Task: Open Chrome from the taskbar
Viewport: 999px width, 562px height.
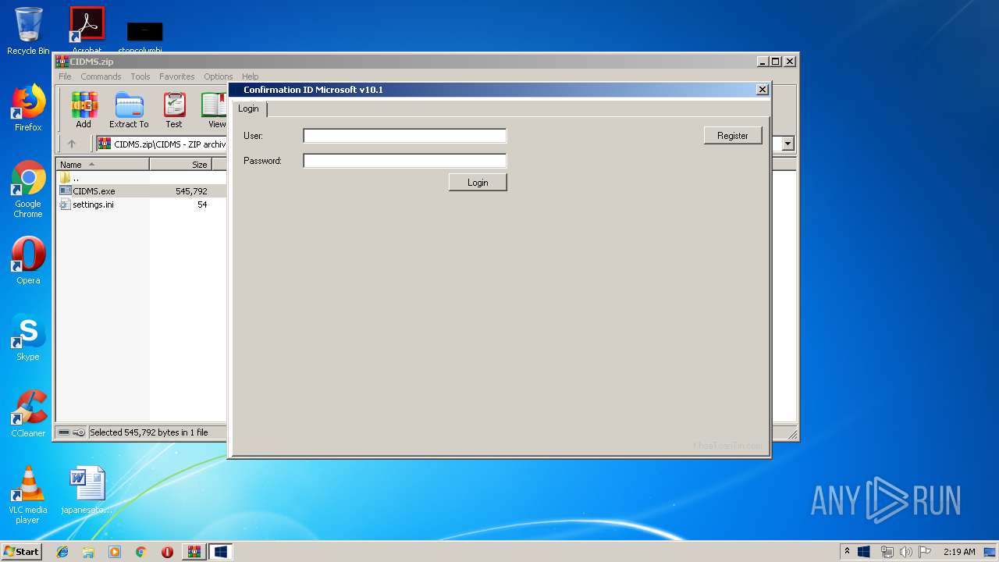Action: 141,552
